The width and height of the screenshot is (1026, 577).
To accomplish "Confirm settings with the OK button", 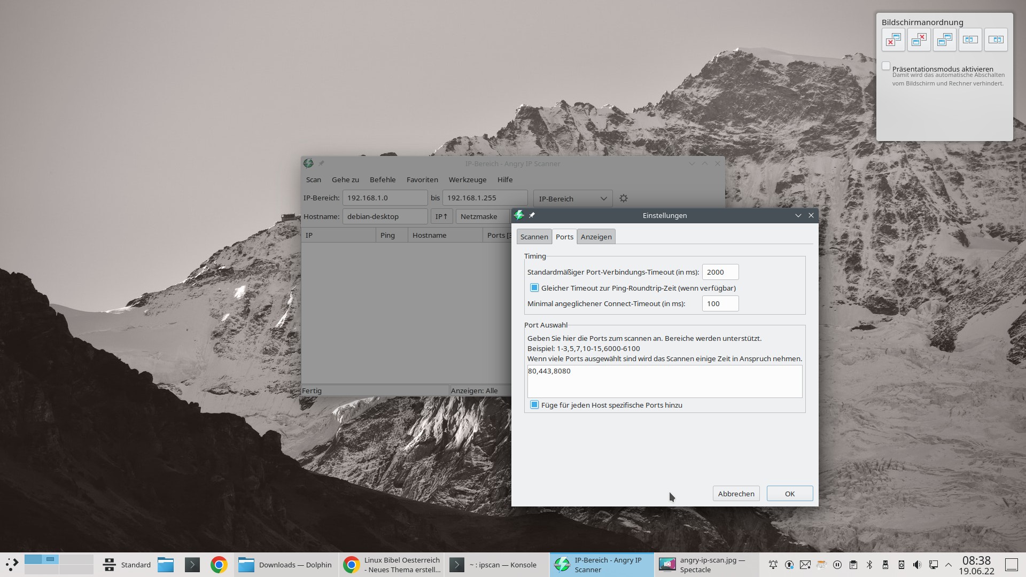I will pos(790,494).
